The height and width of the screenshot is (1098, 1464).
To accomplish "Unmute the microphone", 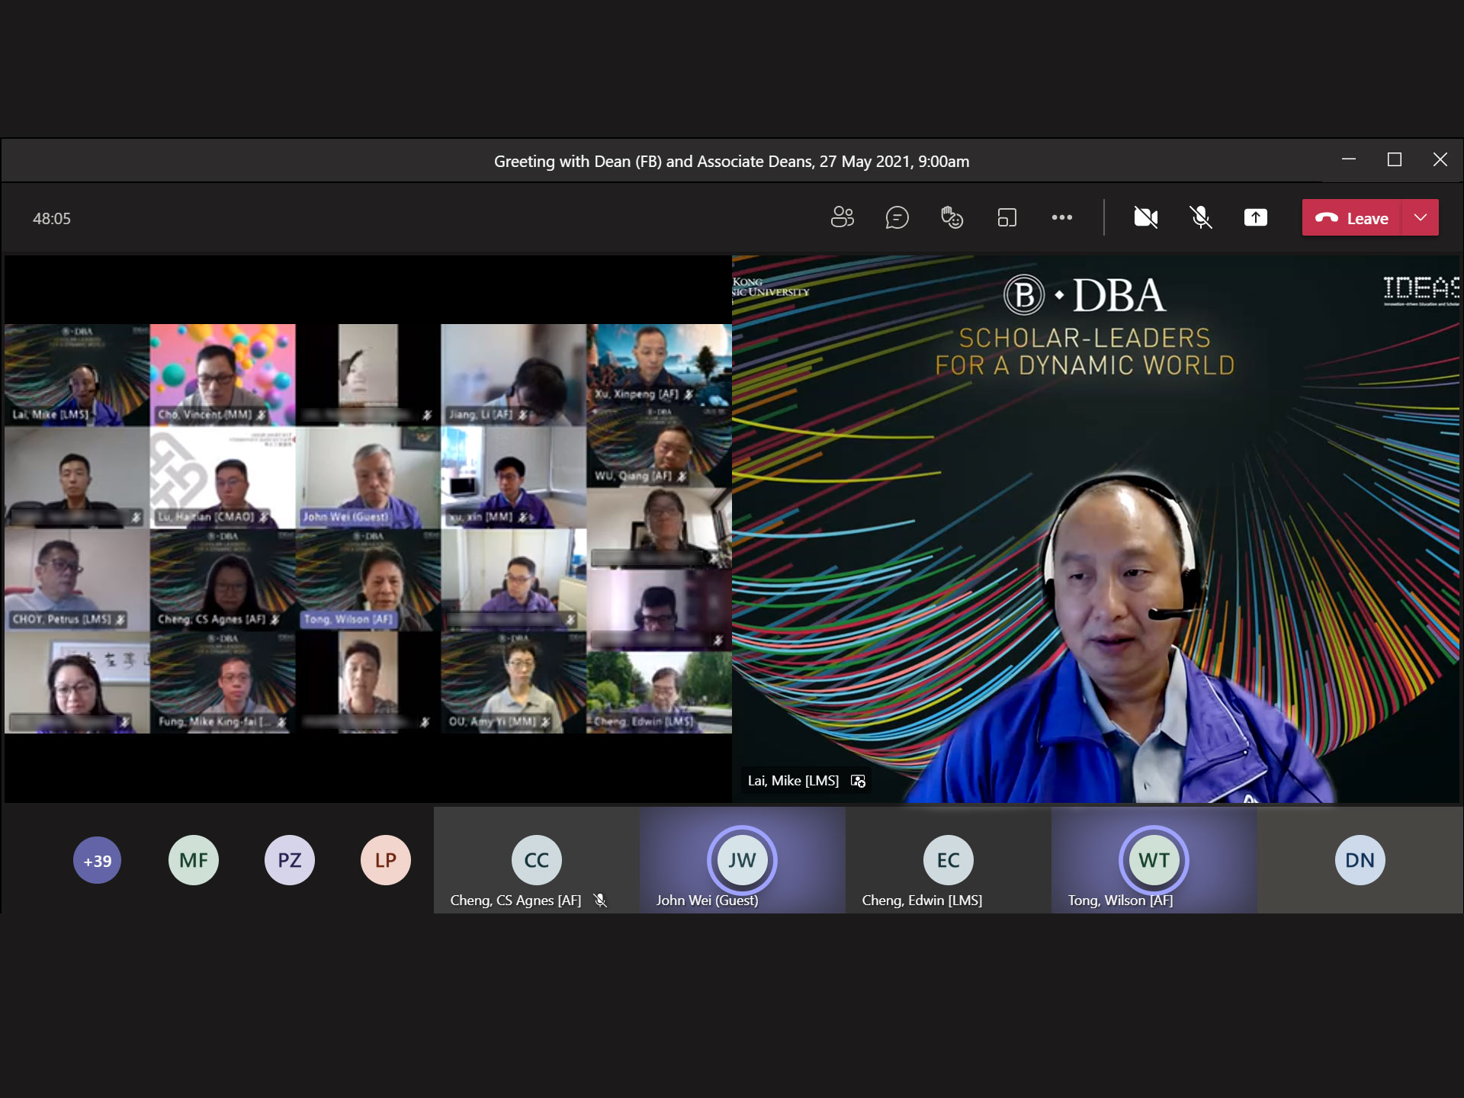I will coord(1200,218).
